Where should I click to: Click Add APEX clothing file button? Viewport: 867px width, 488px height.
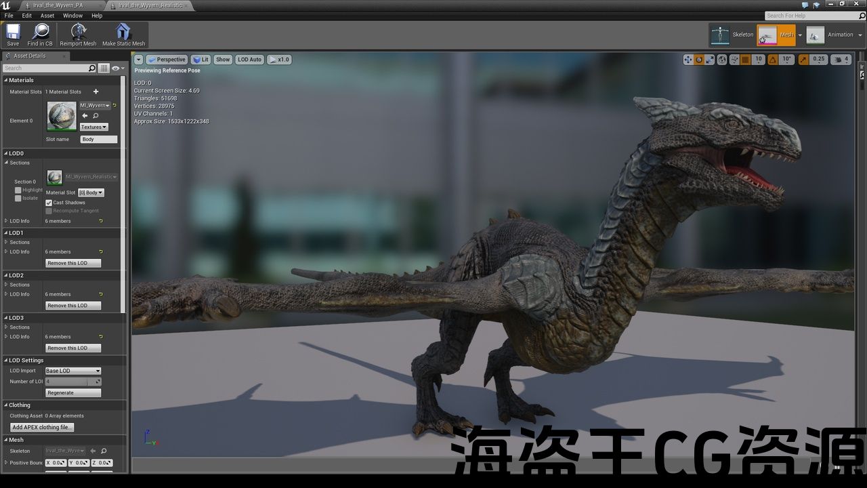(42, 427)
